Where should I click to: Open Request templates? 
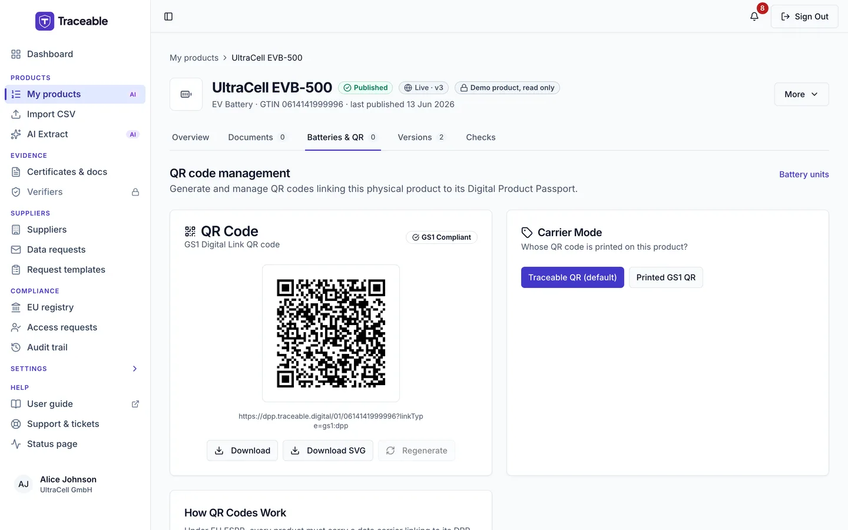coord(75,270)
